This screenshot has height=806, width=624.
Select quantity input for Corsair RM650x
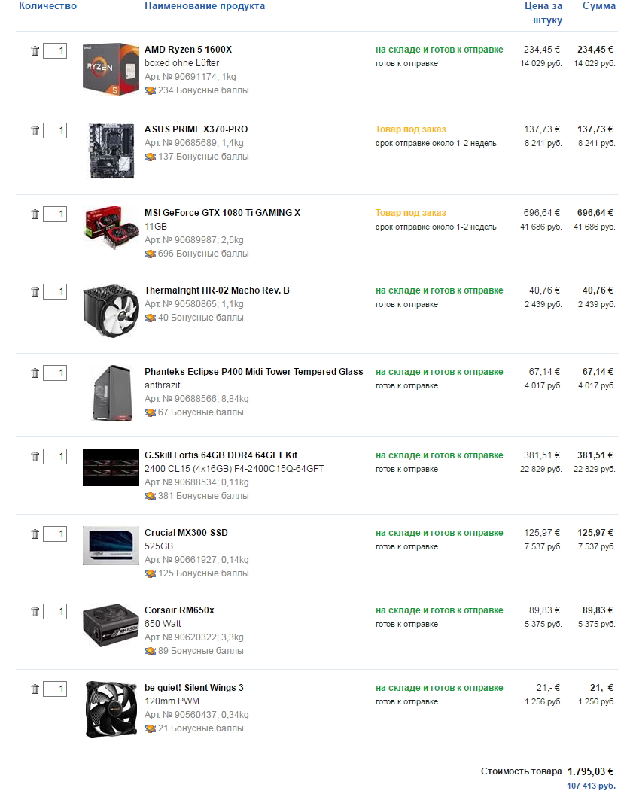[x=55, y=612]
